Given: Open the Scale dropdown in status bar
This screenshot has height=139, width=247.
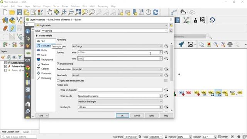Looking at the screenshot, I should click(161, 137).
